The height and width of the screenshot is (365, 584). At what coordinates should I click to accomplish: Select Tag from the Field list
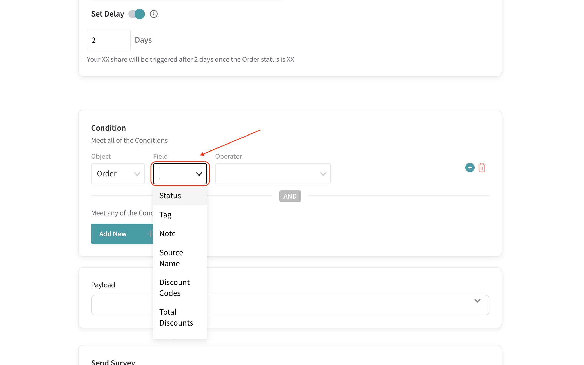tap(165, 215)
